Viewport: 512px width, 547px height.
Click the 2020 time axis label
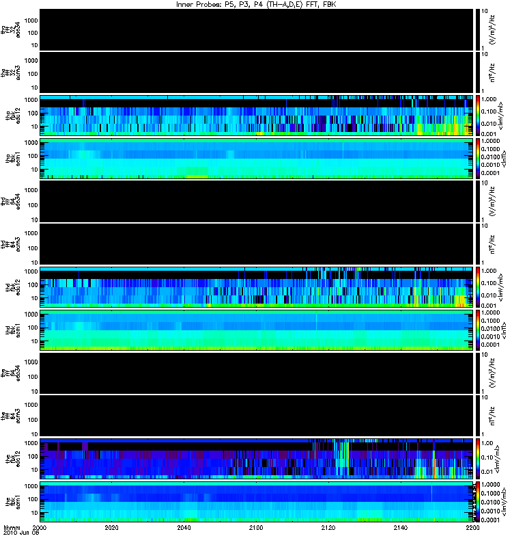point(111,527)
